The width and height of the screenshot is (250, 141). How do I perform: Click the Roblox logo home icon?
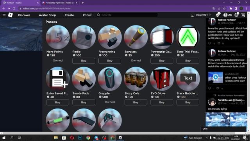(11, 15)
